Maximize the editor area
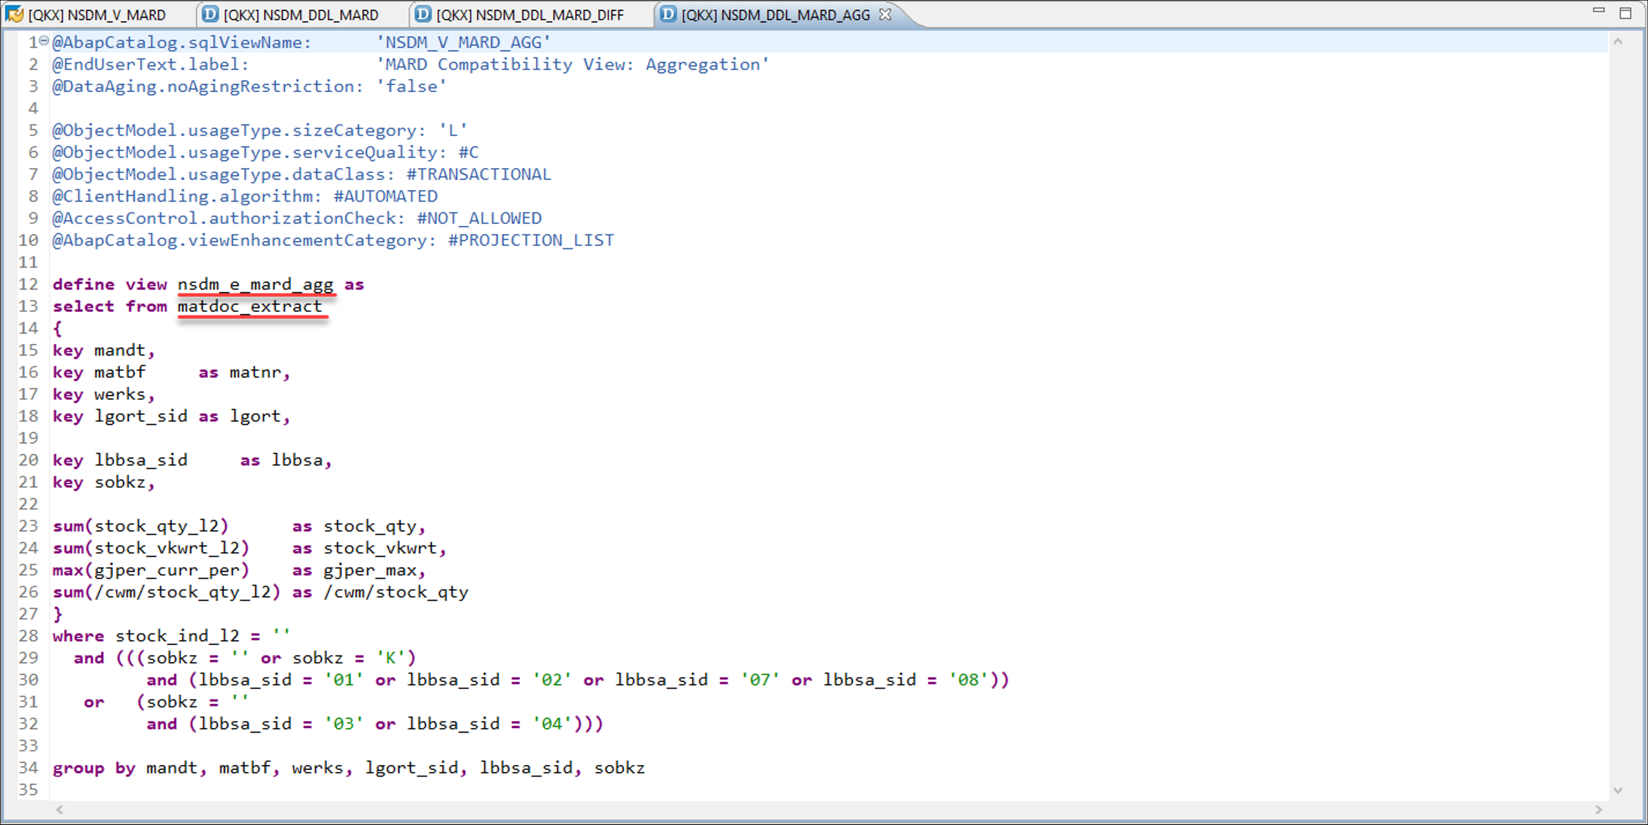This screenshot has height=825, width=1648. 1625,13
